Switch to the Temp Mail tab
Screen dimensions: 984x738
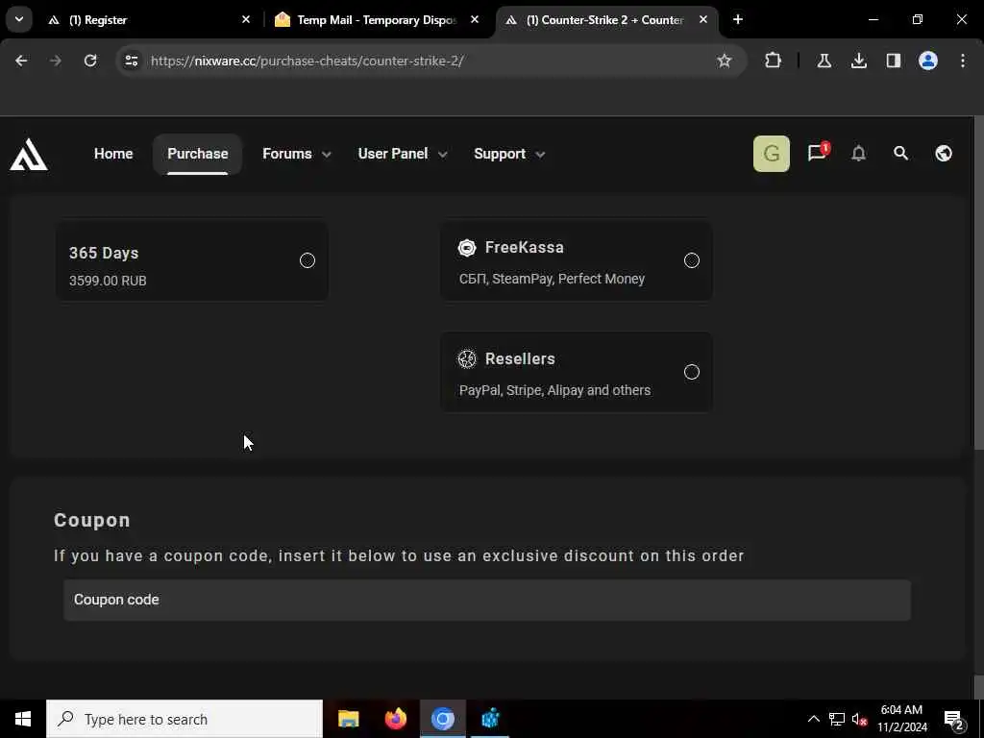pos(377,20)
